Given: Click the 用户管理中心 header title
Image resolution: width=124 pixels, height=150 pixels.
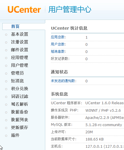Looking at the screenshot, I should click(70, 10).
